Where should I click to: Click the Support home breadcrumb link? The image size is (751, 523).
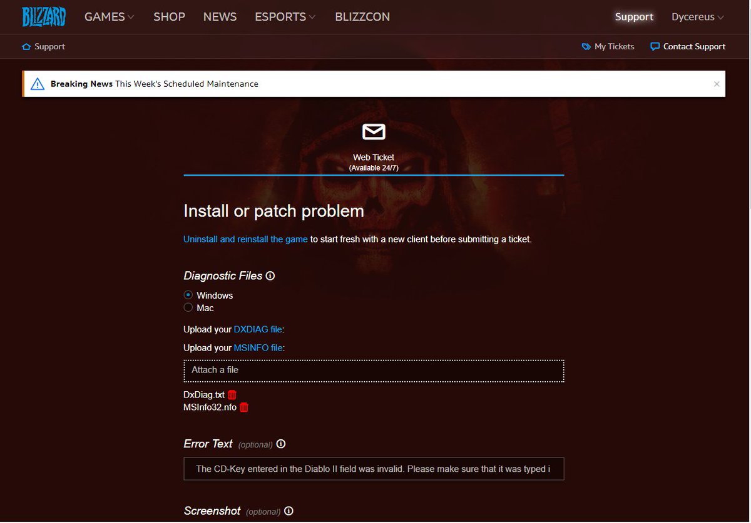[43, 46]
